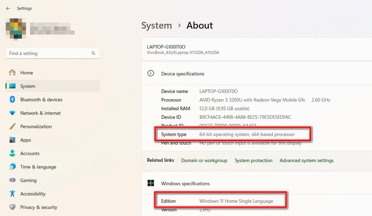Open System protection link
This screenshot has width=372, height=216.
pos(253,161)
